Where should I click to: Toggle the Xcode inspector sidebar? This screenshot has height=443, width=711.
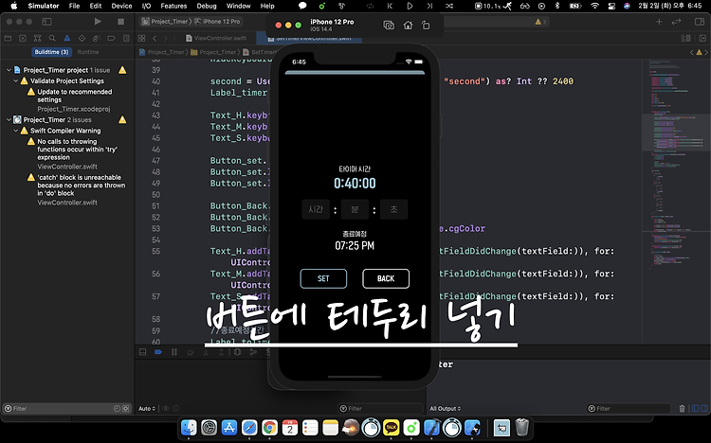700,21
